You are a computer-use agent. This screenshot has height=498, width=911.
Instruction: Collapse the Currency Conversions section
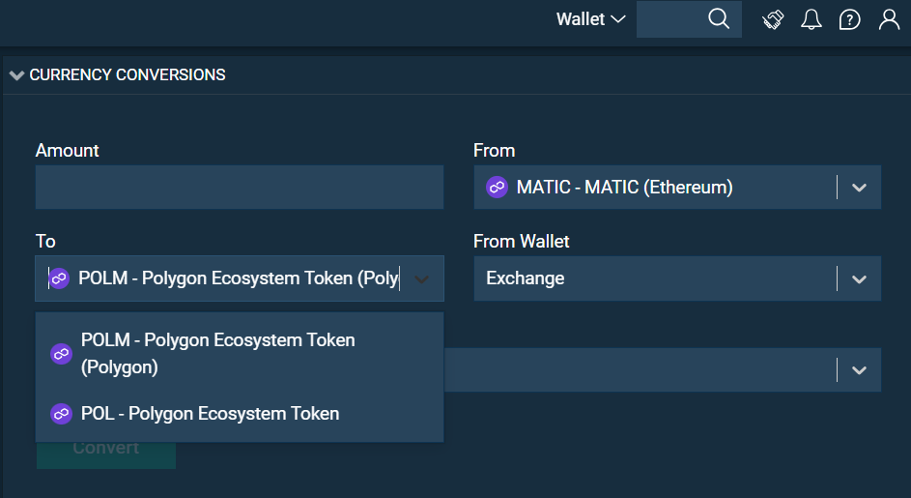point(16,75)
